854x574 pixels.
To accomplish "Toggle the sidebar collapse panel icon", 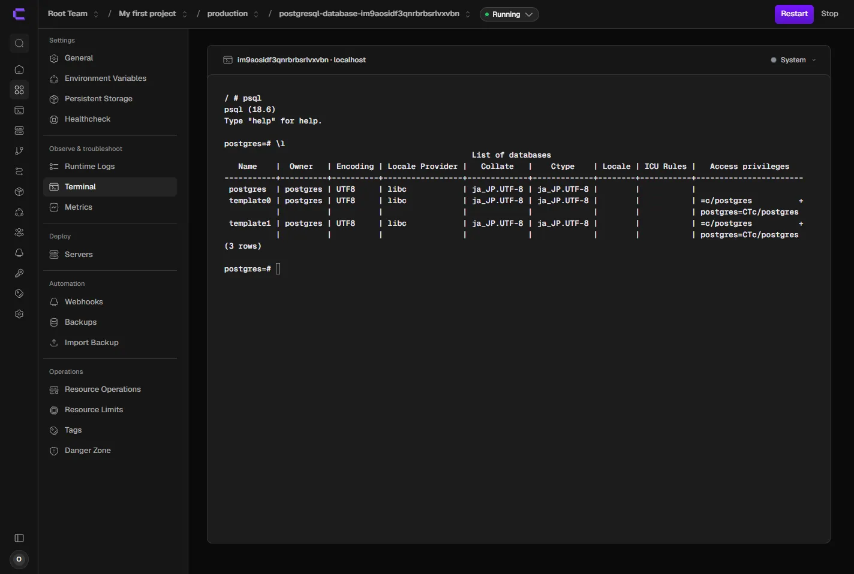I will (19, 538).
